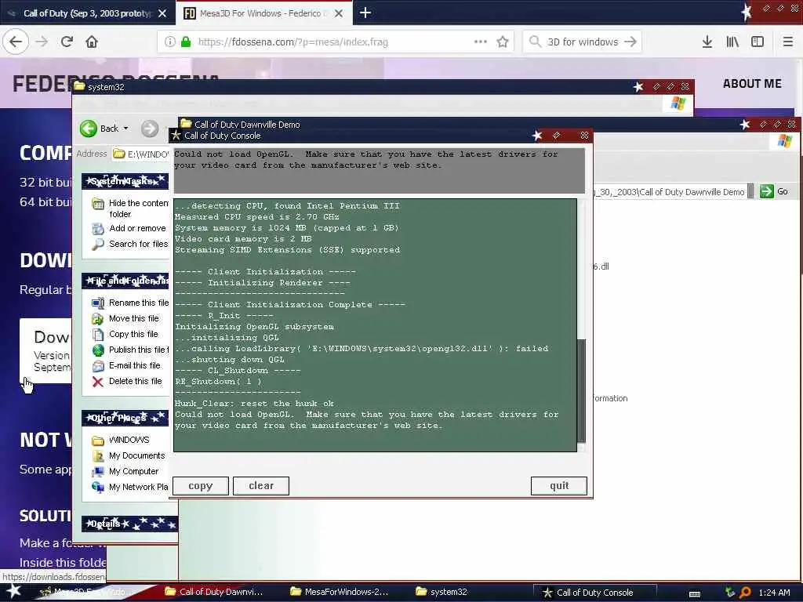
Task: Switch to system32 taskbar button
Action: (441, 592)
